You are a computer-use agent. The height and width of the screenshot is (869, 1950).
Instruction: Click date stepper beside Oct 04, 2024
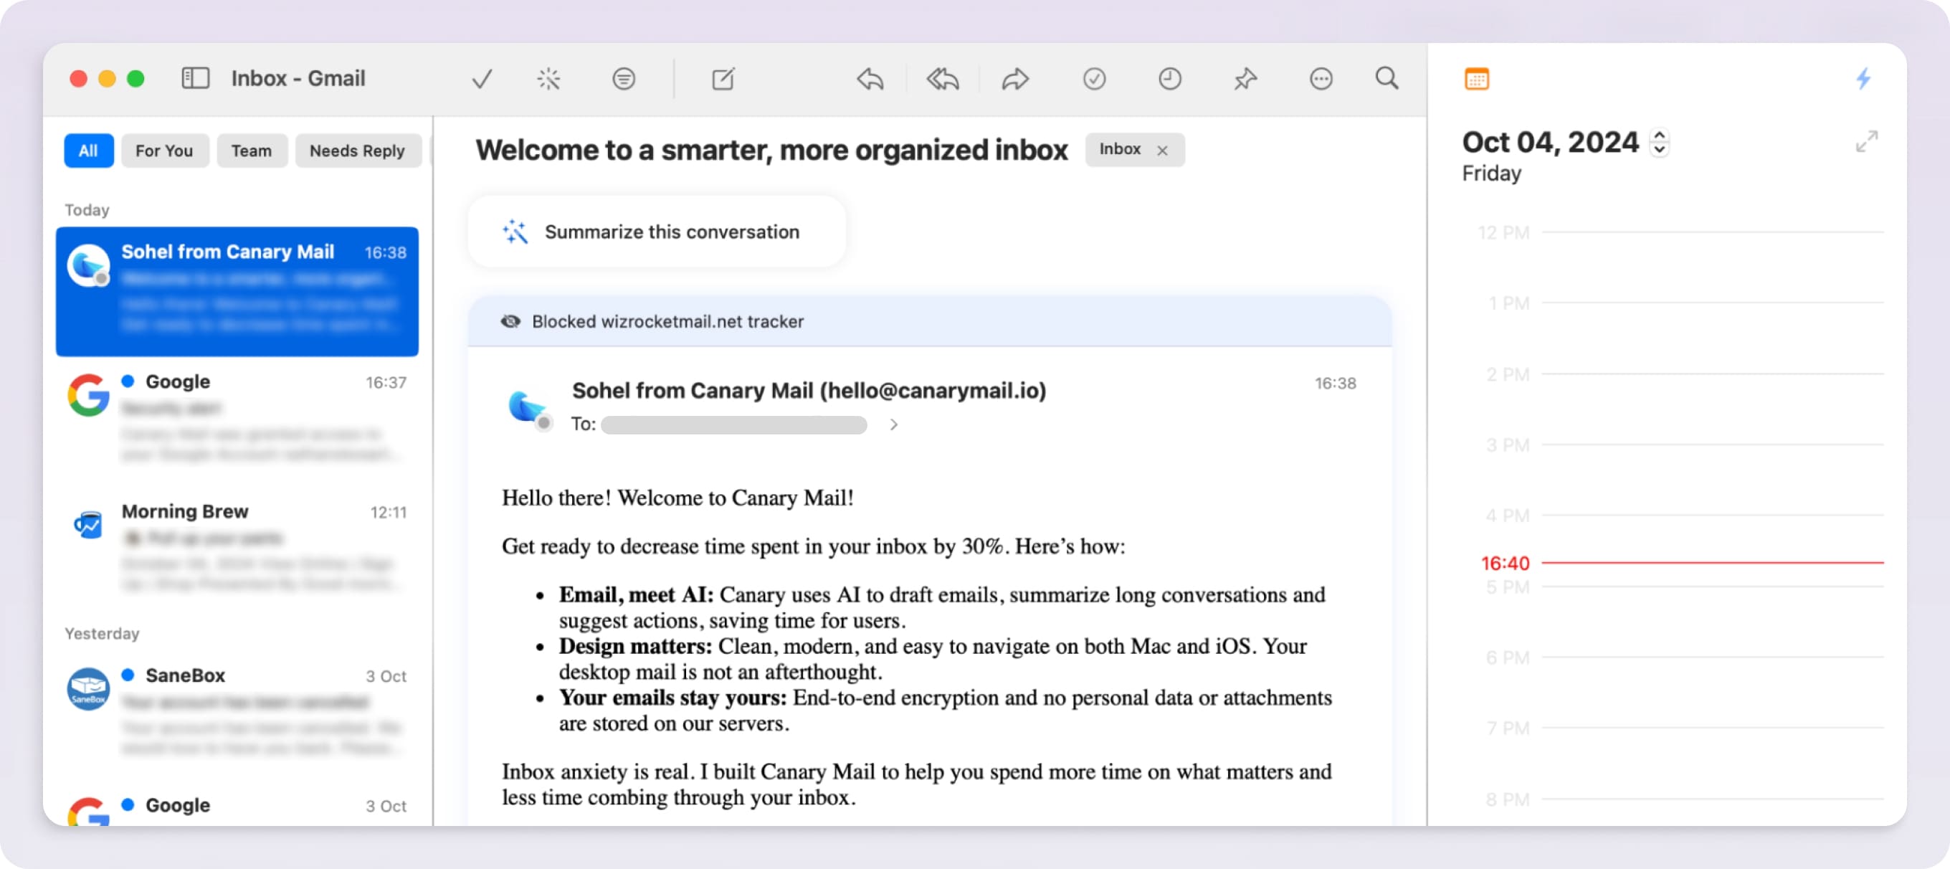click(1660, 141)
